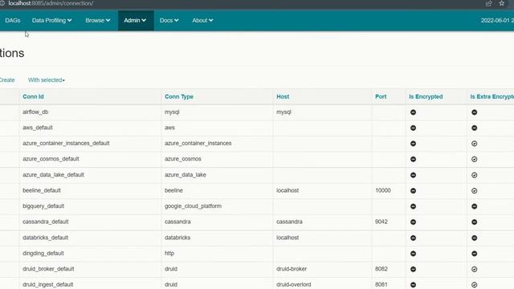Click the azure_container_instances_default connection id

(x=66, y=144)
